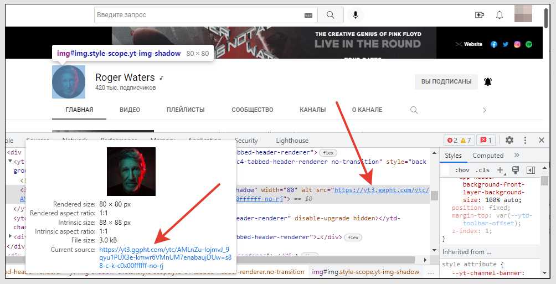The image size is (556, 284).
Task: Open the on-screen keyboard icon in search box
Action: pyautogui.click(x=308, y=16)
